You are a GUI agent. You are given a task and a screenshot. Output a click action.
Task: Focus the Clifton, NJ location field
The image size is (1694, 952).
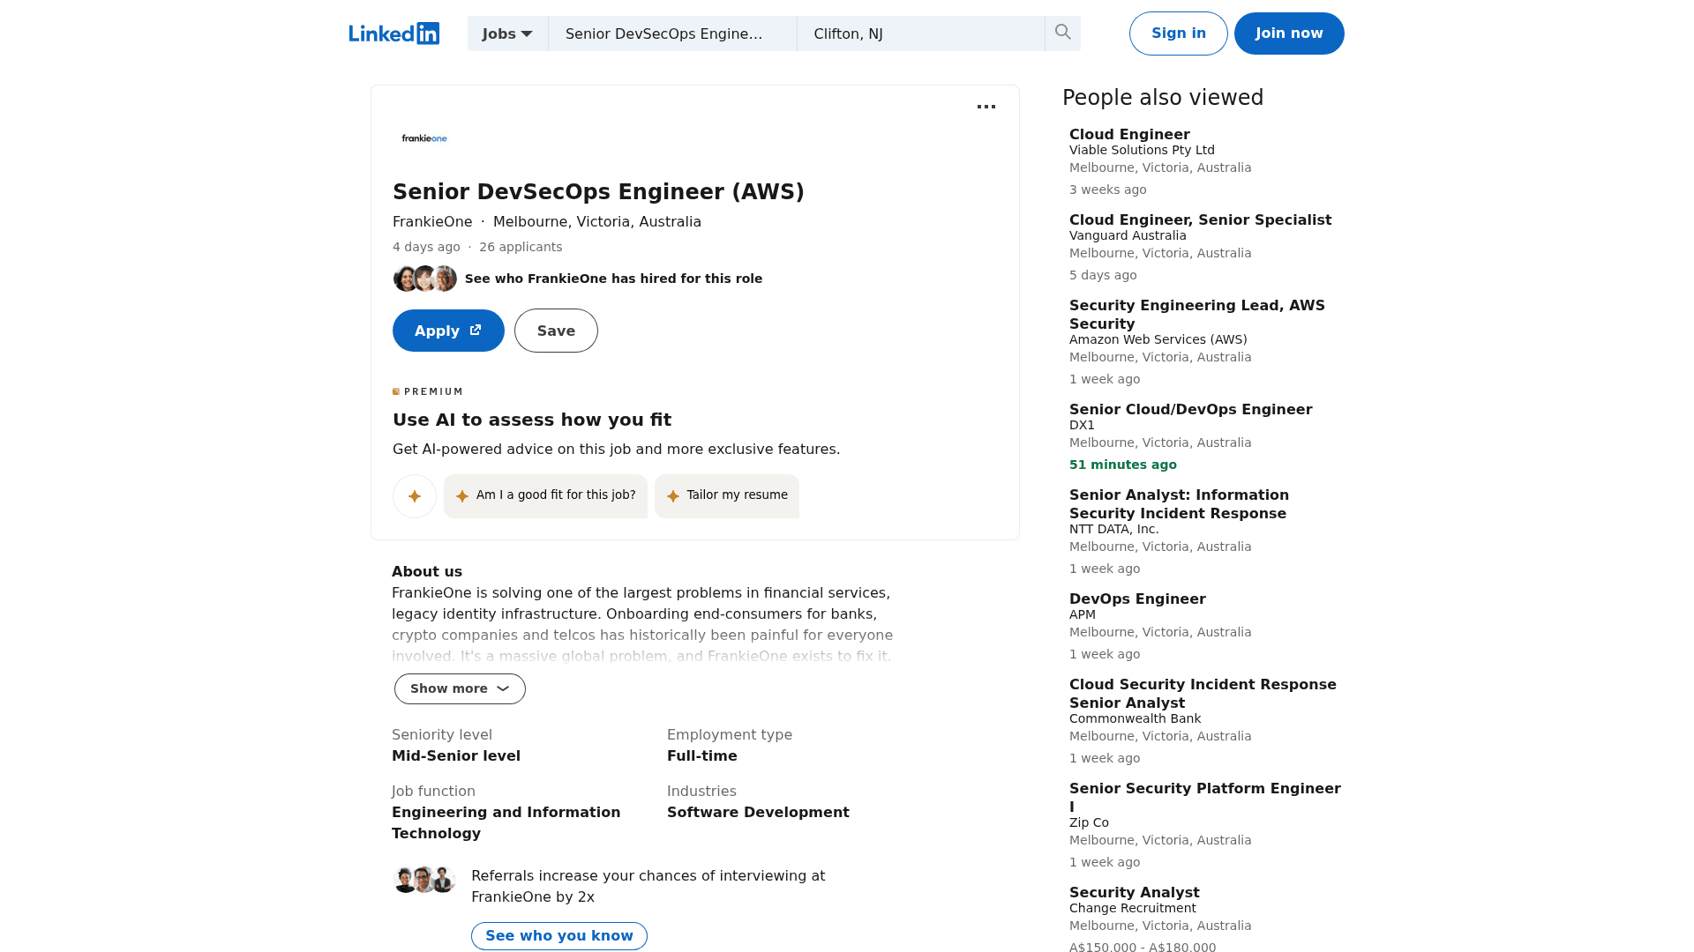point(921,33)
